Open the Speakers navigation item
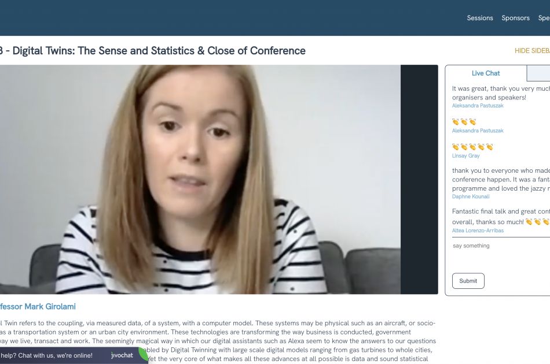550x364 pixels. pyautogui.click(x=544, y=18)
